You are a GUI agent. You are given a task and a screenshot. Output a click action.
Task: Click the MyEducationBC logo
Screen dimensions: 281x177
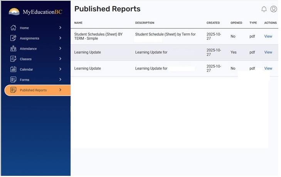(35, 12)
